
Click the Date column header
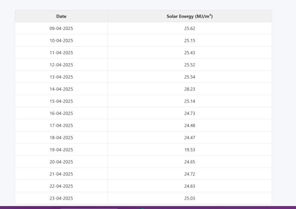pos(61,16)
